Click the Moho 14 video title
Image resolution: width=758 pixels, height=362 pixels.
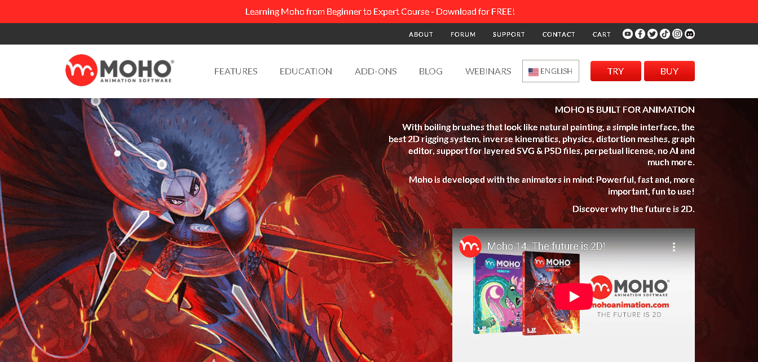[545, 246]
